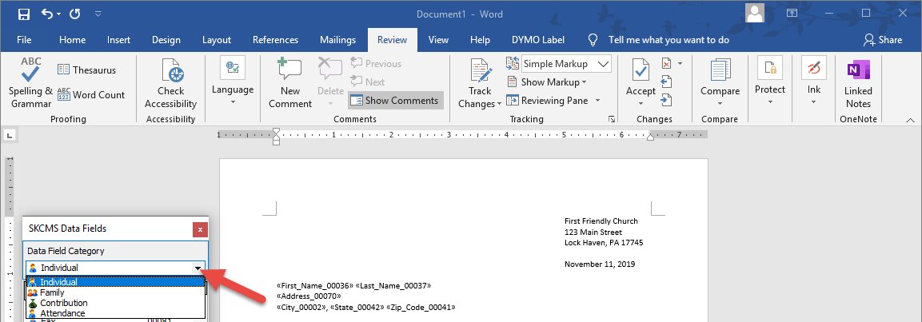Open the Show Markup menu
The height and width of the screenshot is (322, 922).
548,81
